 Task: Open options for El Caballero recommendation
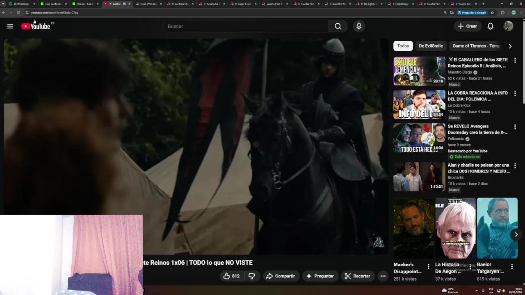click(x=515, y=60)
